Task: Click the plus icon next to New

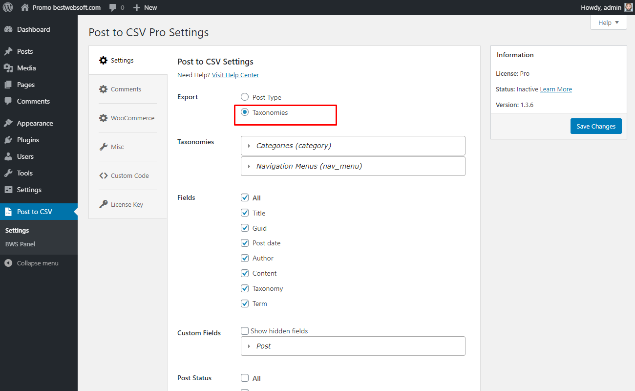Action: pos(137,8)
